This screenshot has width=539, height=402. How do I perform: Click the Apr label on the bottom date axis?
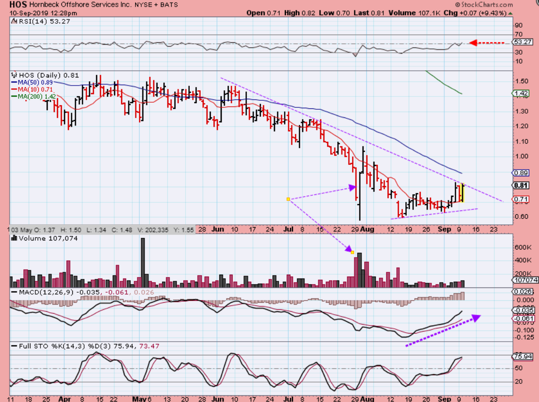[x=65, y=399]
